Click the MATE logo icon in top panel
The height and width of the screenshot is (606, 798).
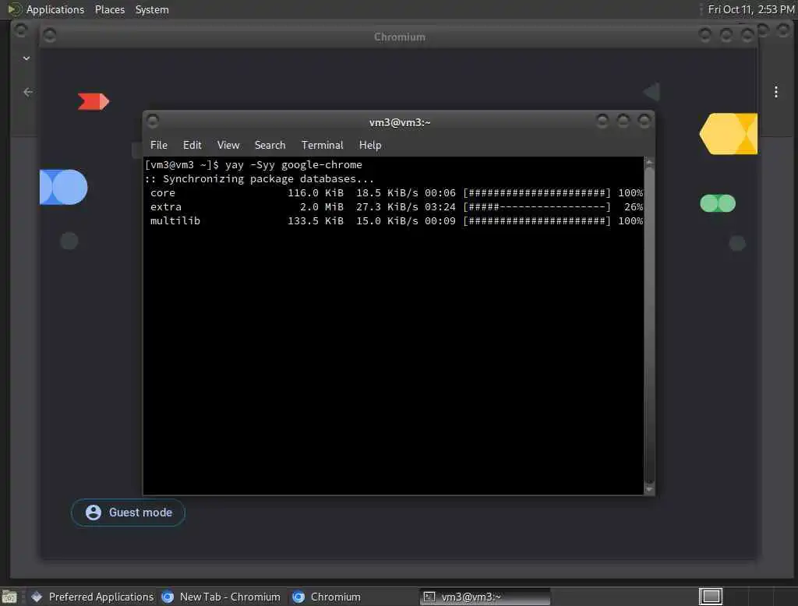coord(14,9)
